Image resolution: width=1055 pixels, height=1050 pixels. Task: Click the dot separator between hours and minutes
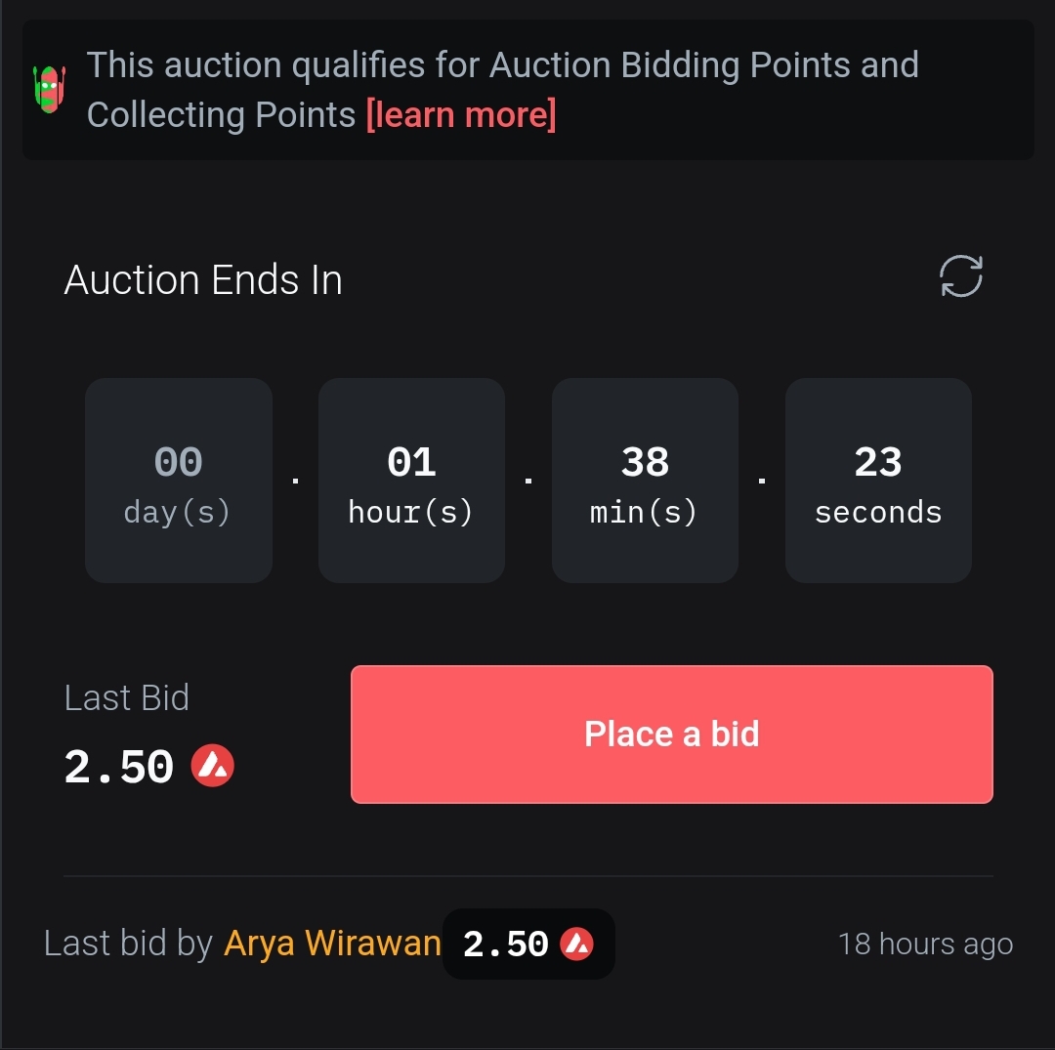click(x=528, y=482)
